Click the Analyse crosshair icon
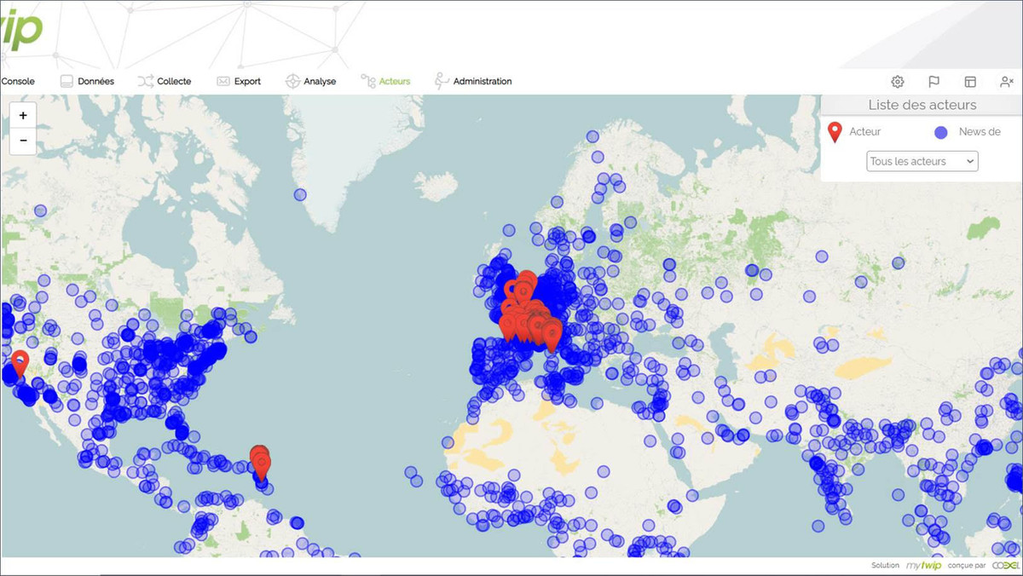The width and height of the screenshot is (1023, 576). (292, 82)
